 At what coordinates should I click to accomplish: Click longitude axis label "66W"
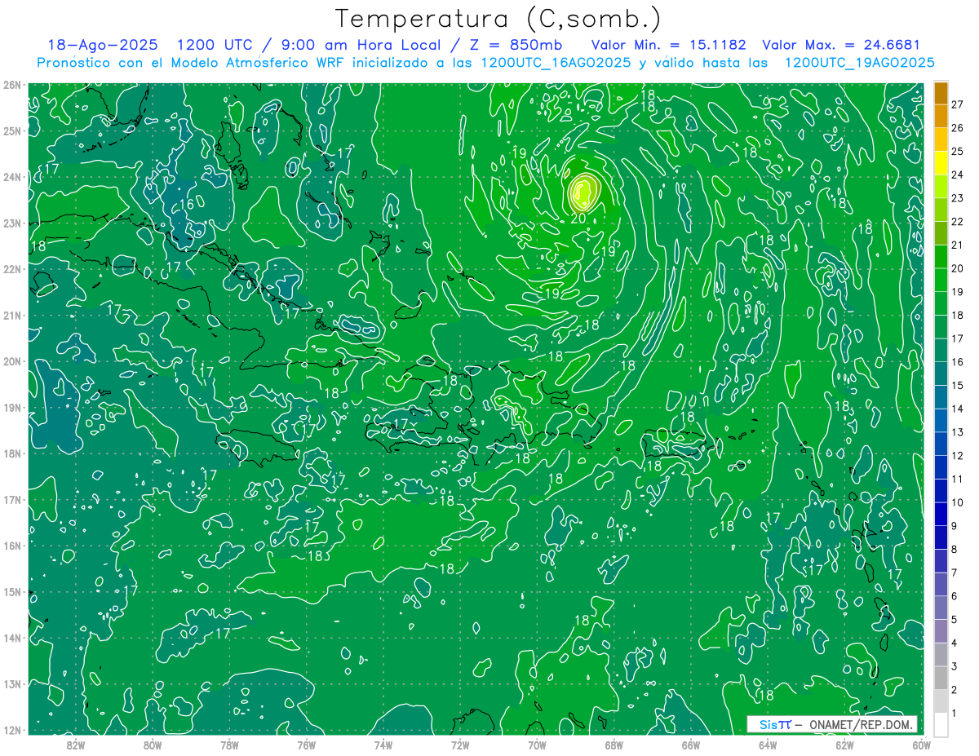point(691,745)
